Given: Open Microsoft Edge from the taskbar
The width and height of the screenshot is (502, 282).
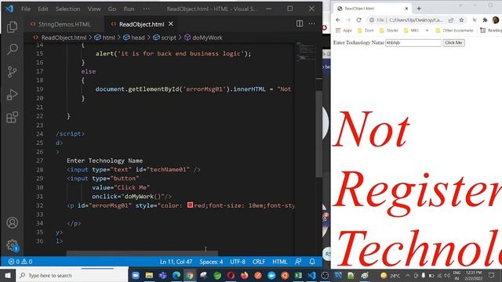Looking at the screenshot, I should click(176, 275).
